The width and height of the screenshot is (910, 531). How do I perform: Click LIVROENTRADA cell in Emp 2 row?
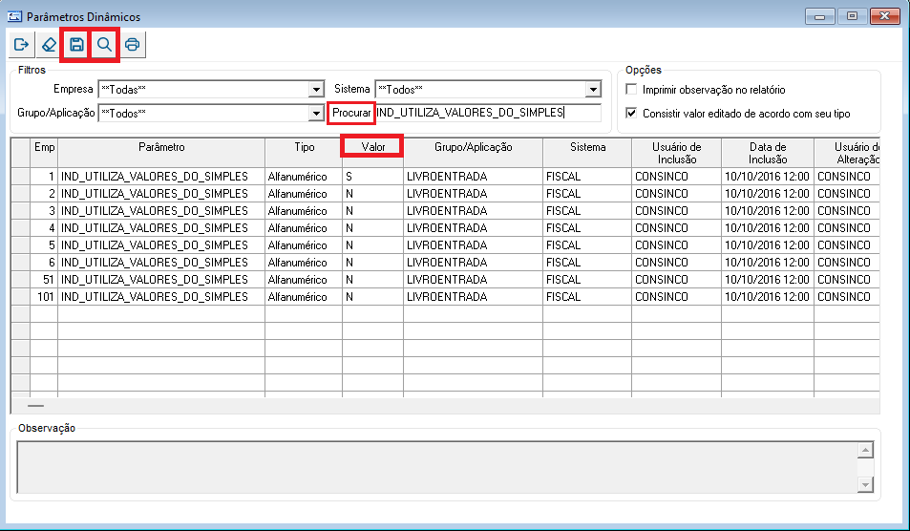pos(473,194)
